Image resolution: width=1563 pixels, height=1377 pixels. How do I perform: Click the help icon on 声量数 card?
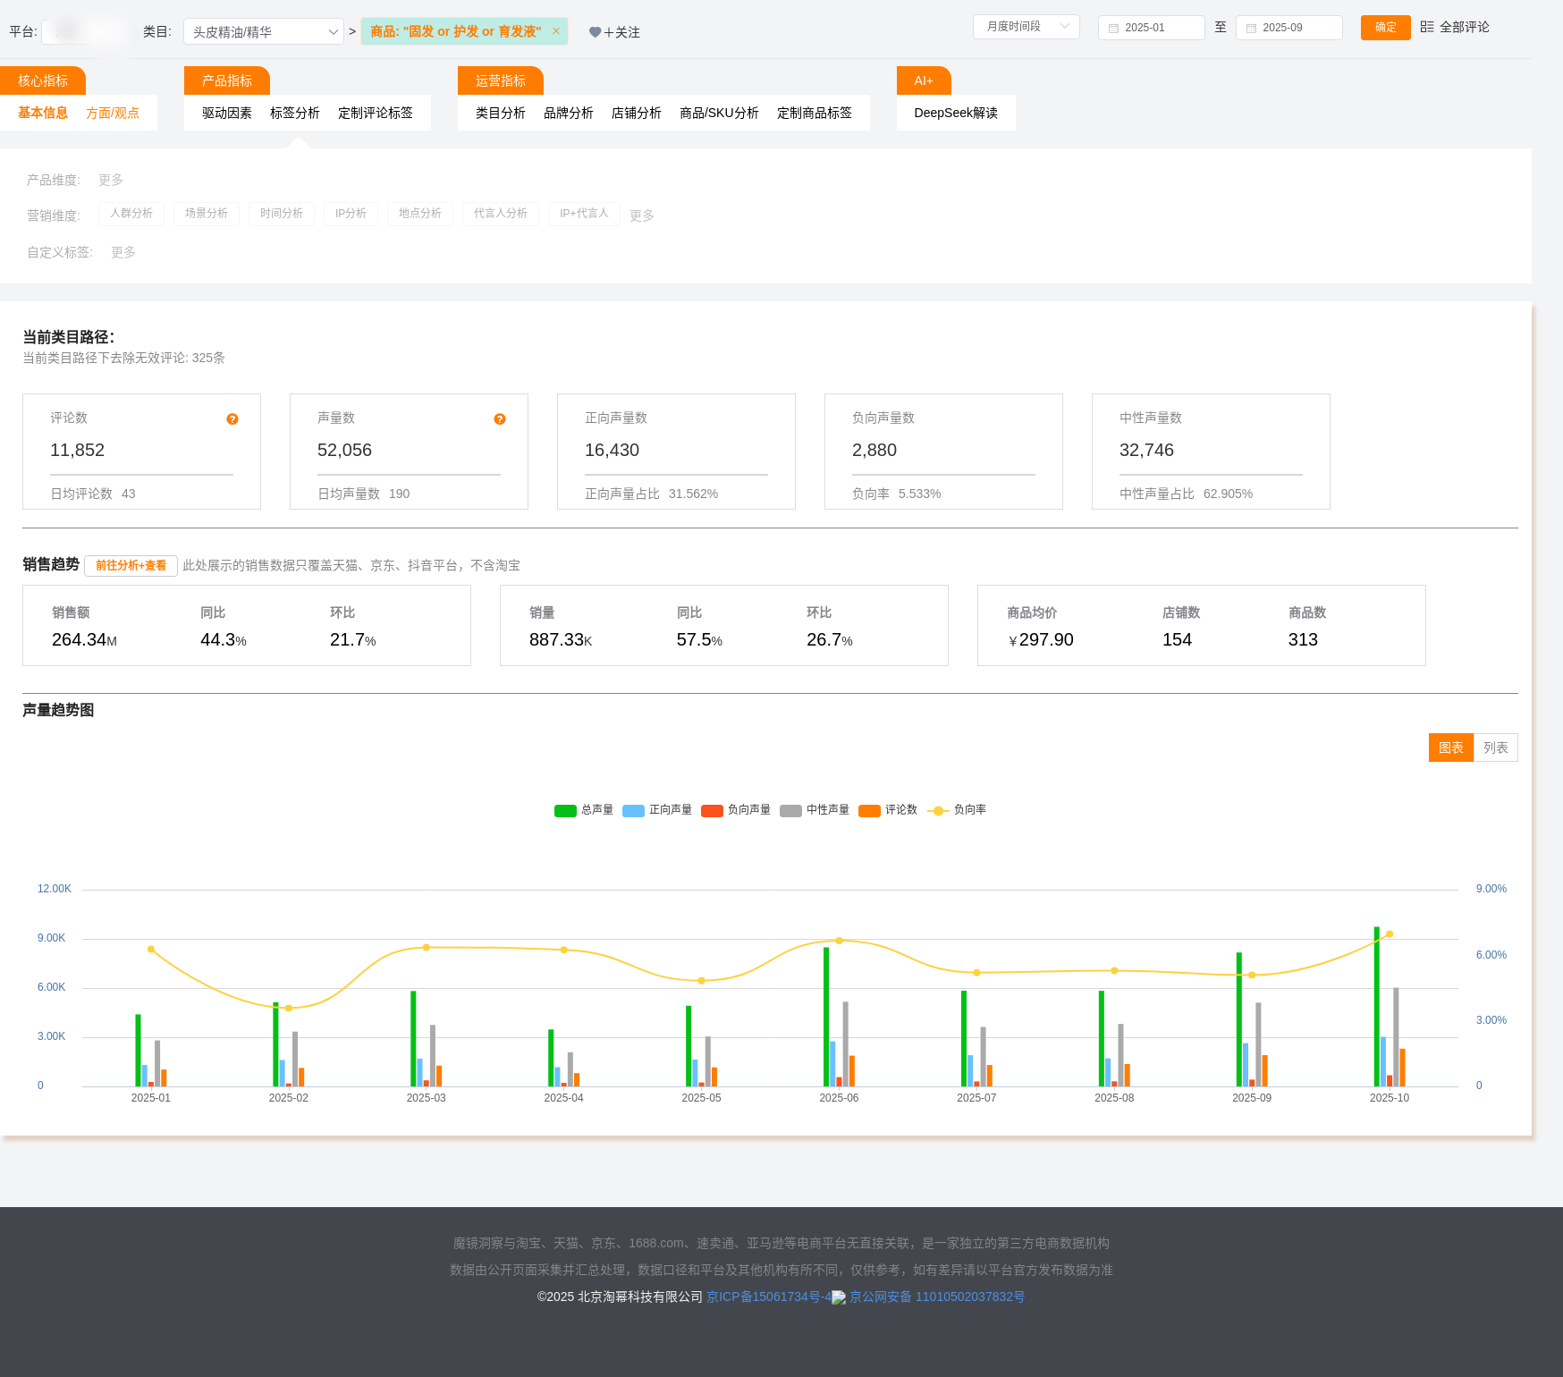coord(500,419)
